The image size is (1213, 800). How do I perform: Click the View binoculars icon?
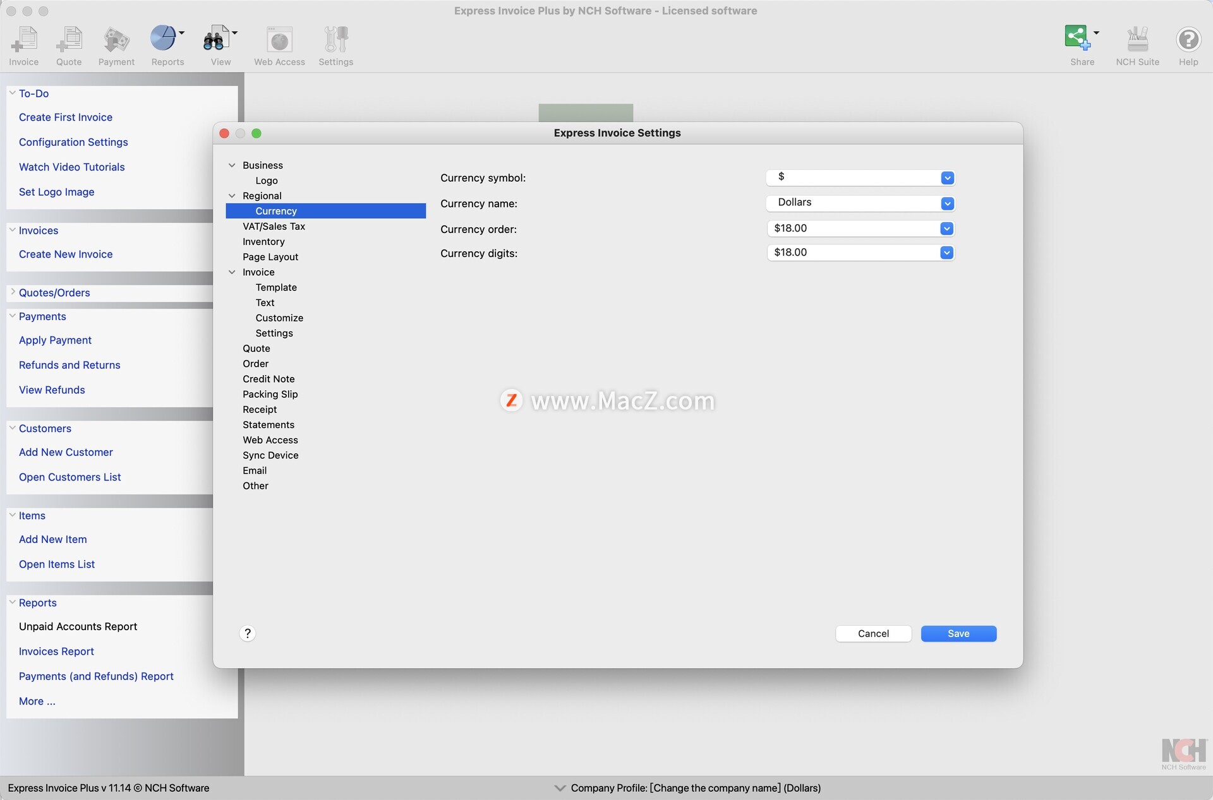point(215,39)
